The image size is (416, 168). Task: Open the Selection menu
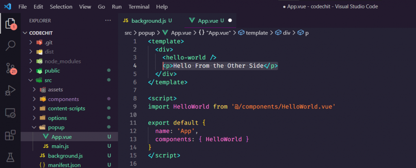(62, 6)
